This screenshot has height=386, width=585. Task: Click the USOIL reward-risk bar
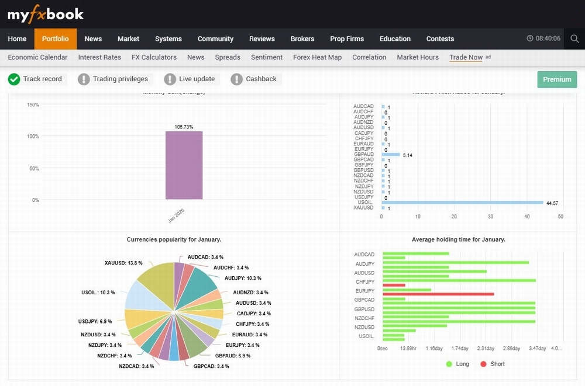(462, 202)
